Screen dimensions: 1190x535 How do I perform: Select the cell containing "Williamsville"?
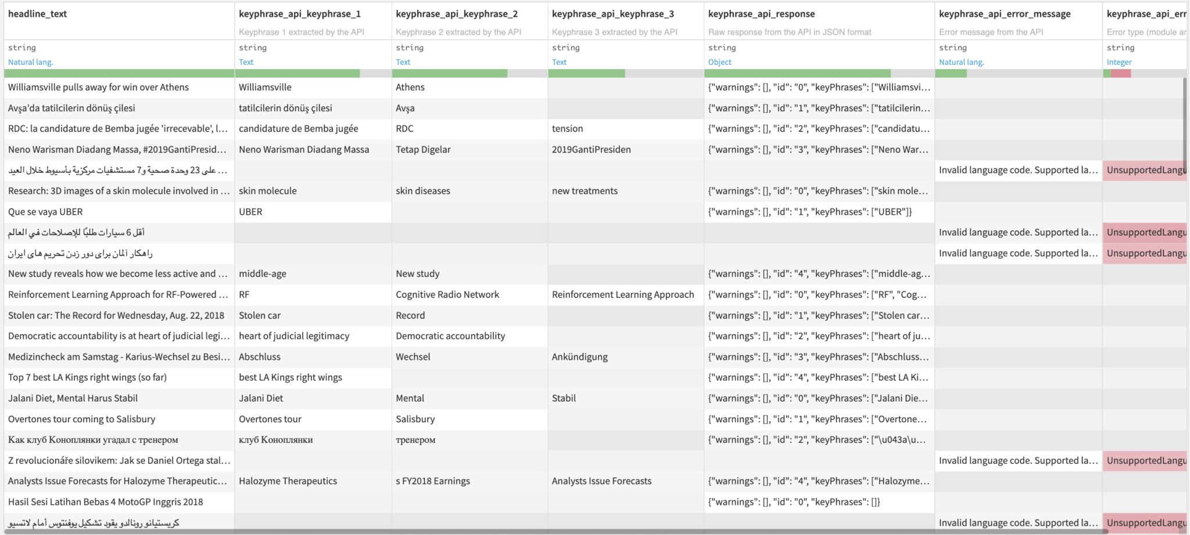coord(261,87)
